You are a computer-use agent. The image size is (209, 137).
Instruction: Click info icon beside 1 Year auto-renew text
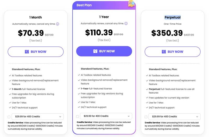pyautogui.click(x=126, y=23)
